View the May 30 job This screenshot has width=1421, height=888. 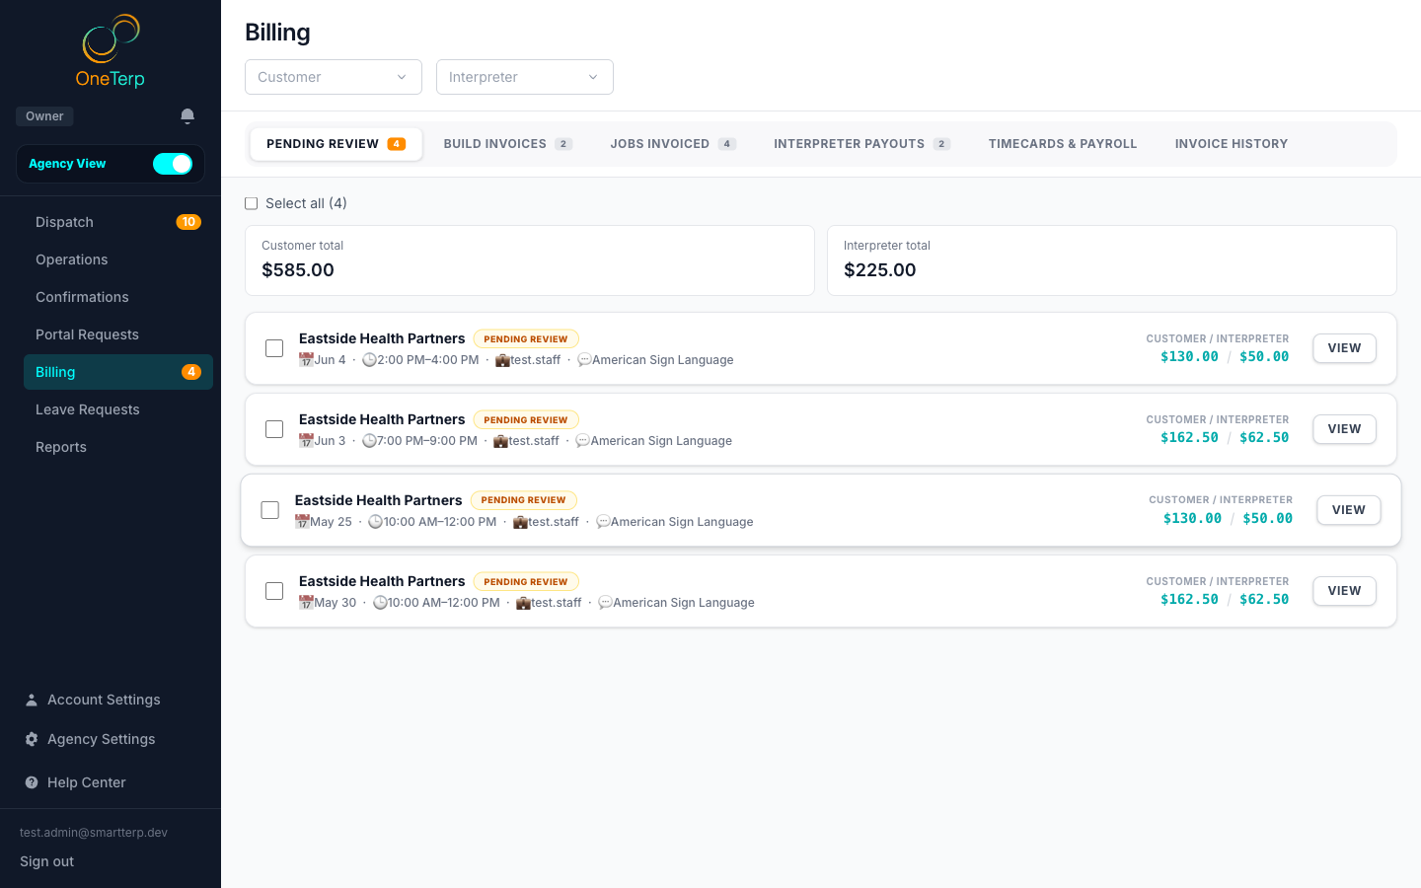coord(1344,591)
